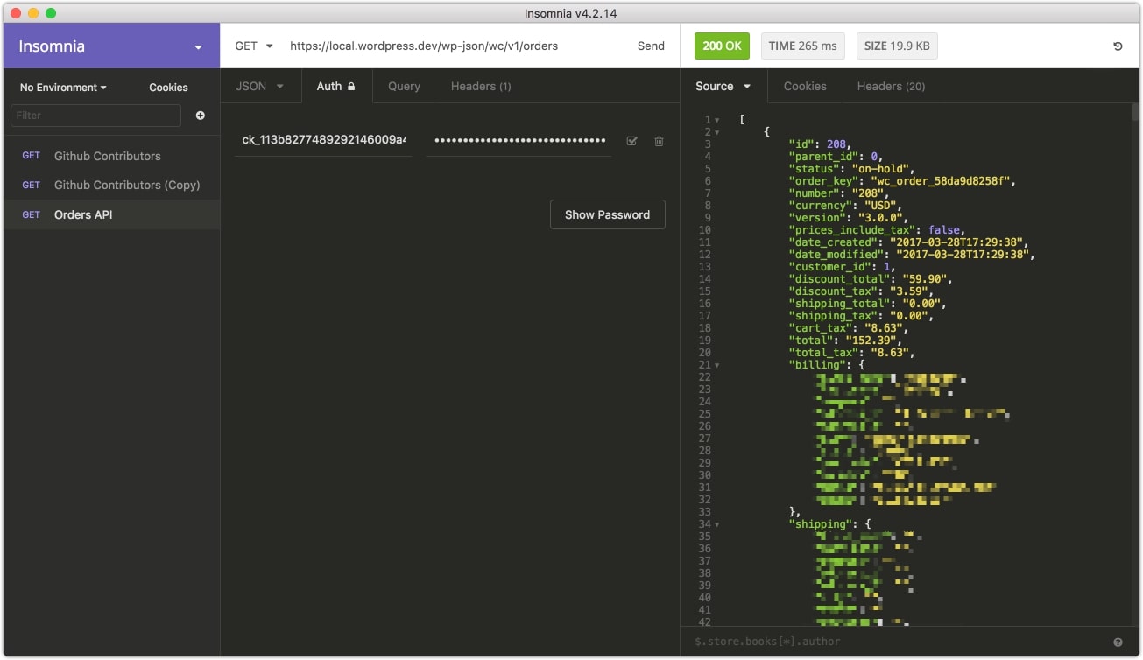Viewport: 1143px width, 660px height.
Task: Switch to the response Cookies tab
Action: tap(805, 86)
